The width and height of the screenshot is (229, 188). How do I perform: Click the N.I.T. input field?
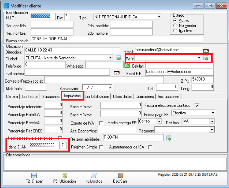coord(43,16)
